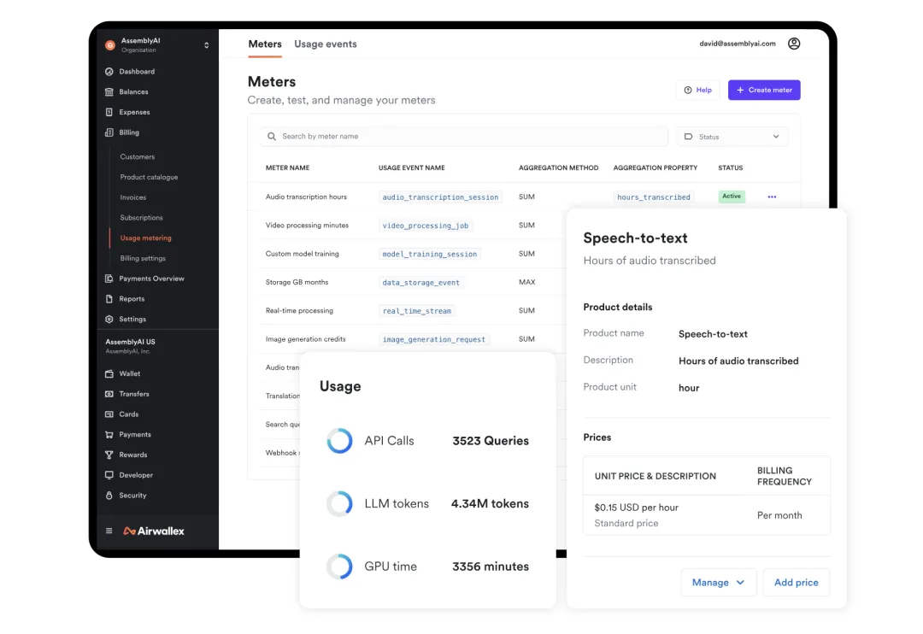
Task: Click the search magnifier icon
Action: coord(272,137)
